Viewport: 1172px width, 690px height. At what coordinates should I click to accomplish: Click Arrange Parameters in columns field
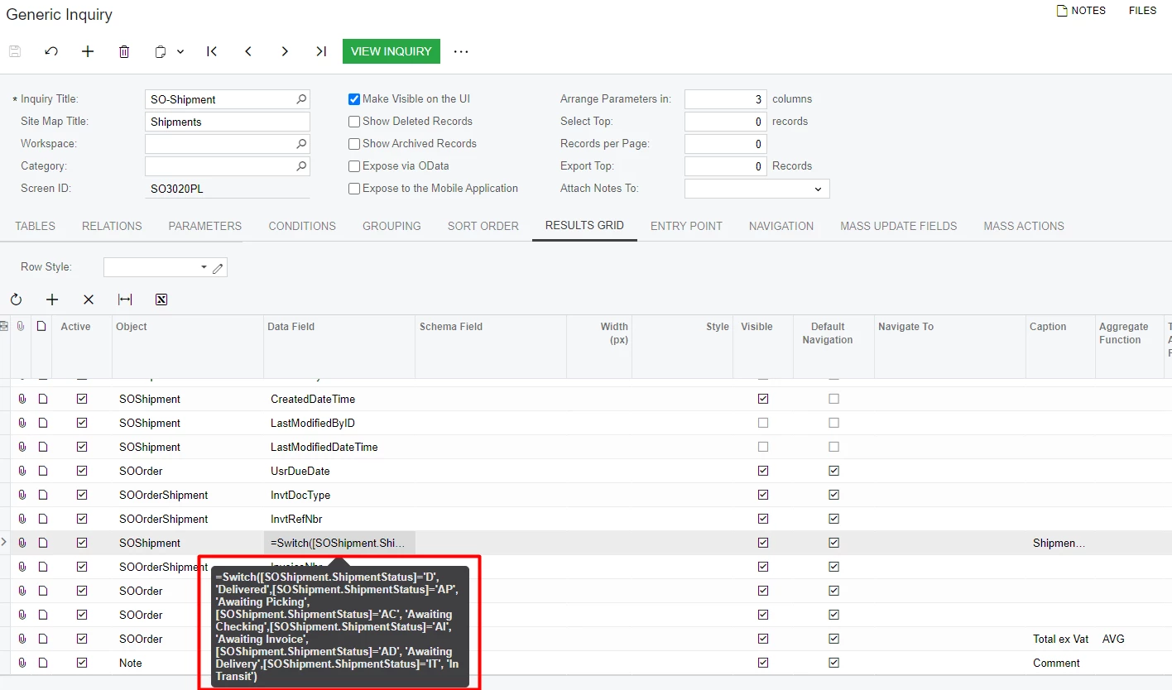click(x=726, y=99)
